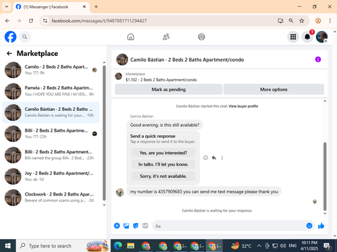Click Camilo Bástian chat header name
This screenshot has width=337, height=252.
[x=187, y=60]
